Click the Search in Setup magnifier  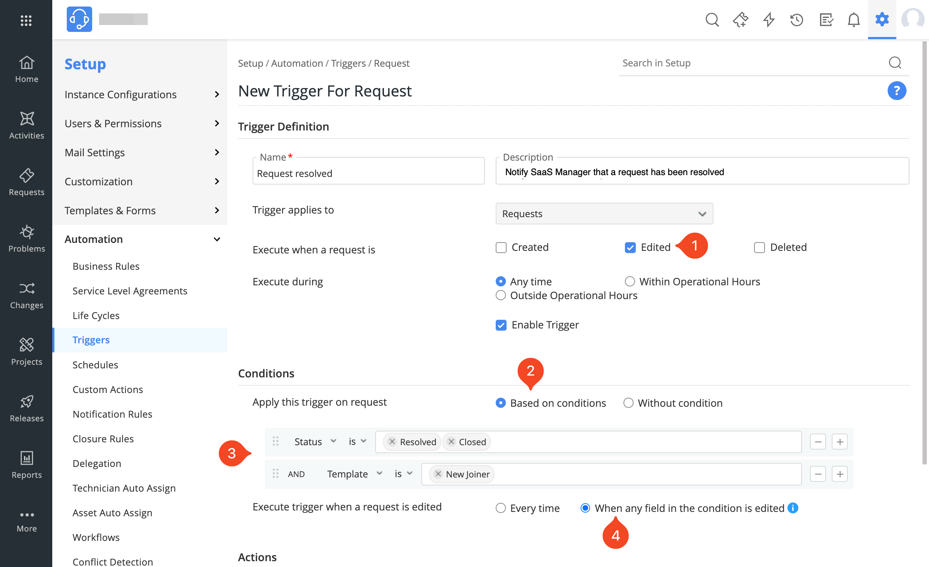[x=895, y=63]
